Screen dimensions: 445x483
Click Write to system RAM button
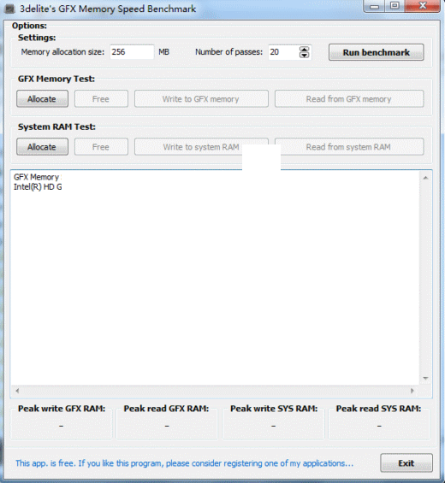[x=201, y=147]
